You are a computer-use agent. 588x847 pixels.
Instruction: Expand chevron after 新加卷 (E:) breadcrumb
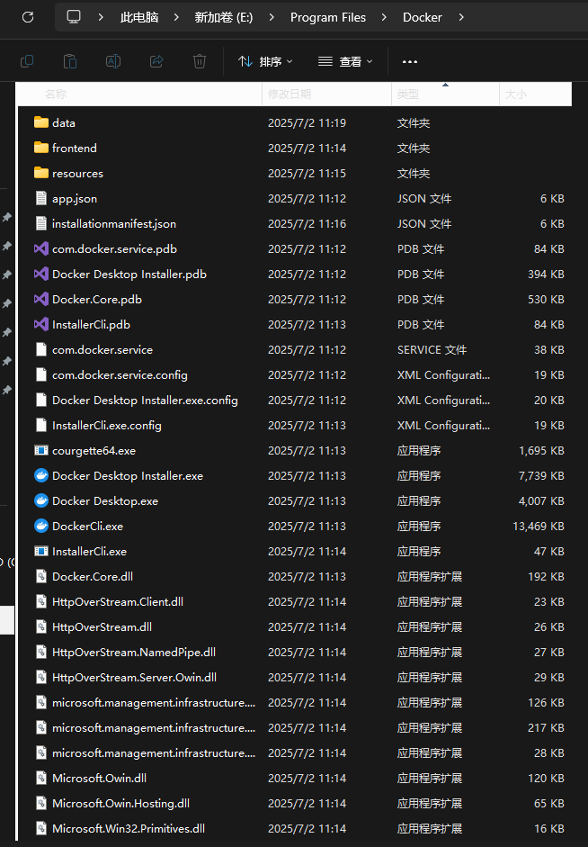(272, 17)
